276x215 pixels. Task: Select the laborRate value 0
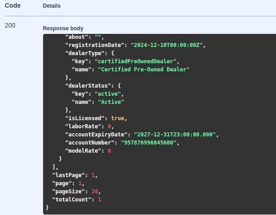click(110, 126)
